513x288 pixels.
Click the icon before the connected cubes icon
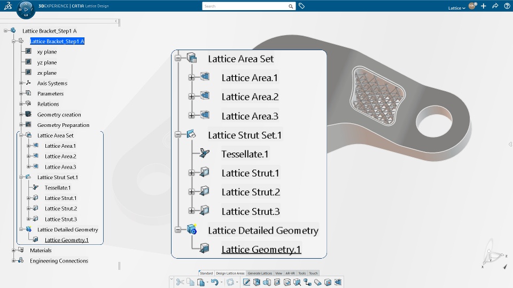coord(297,282)
